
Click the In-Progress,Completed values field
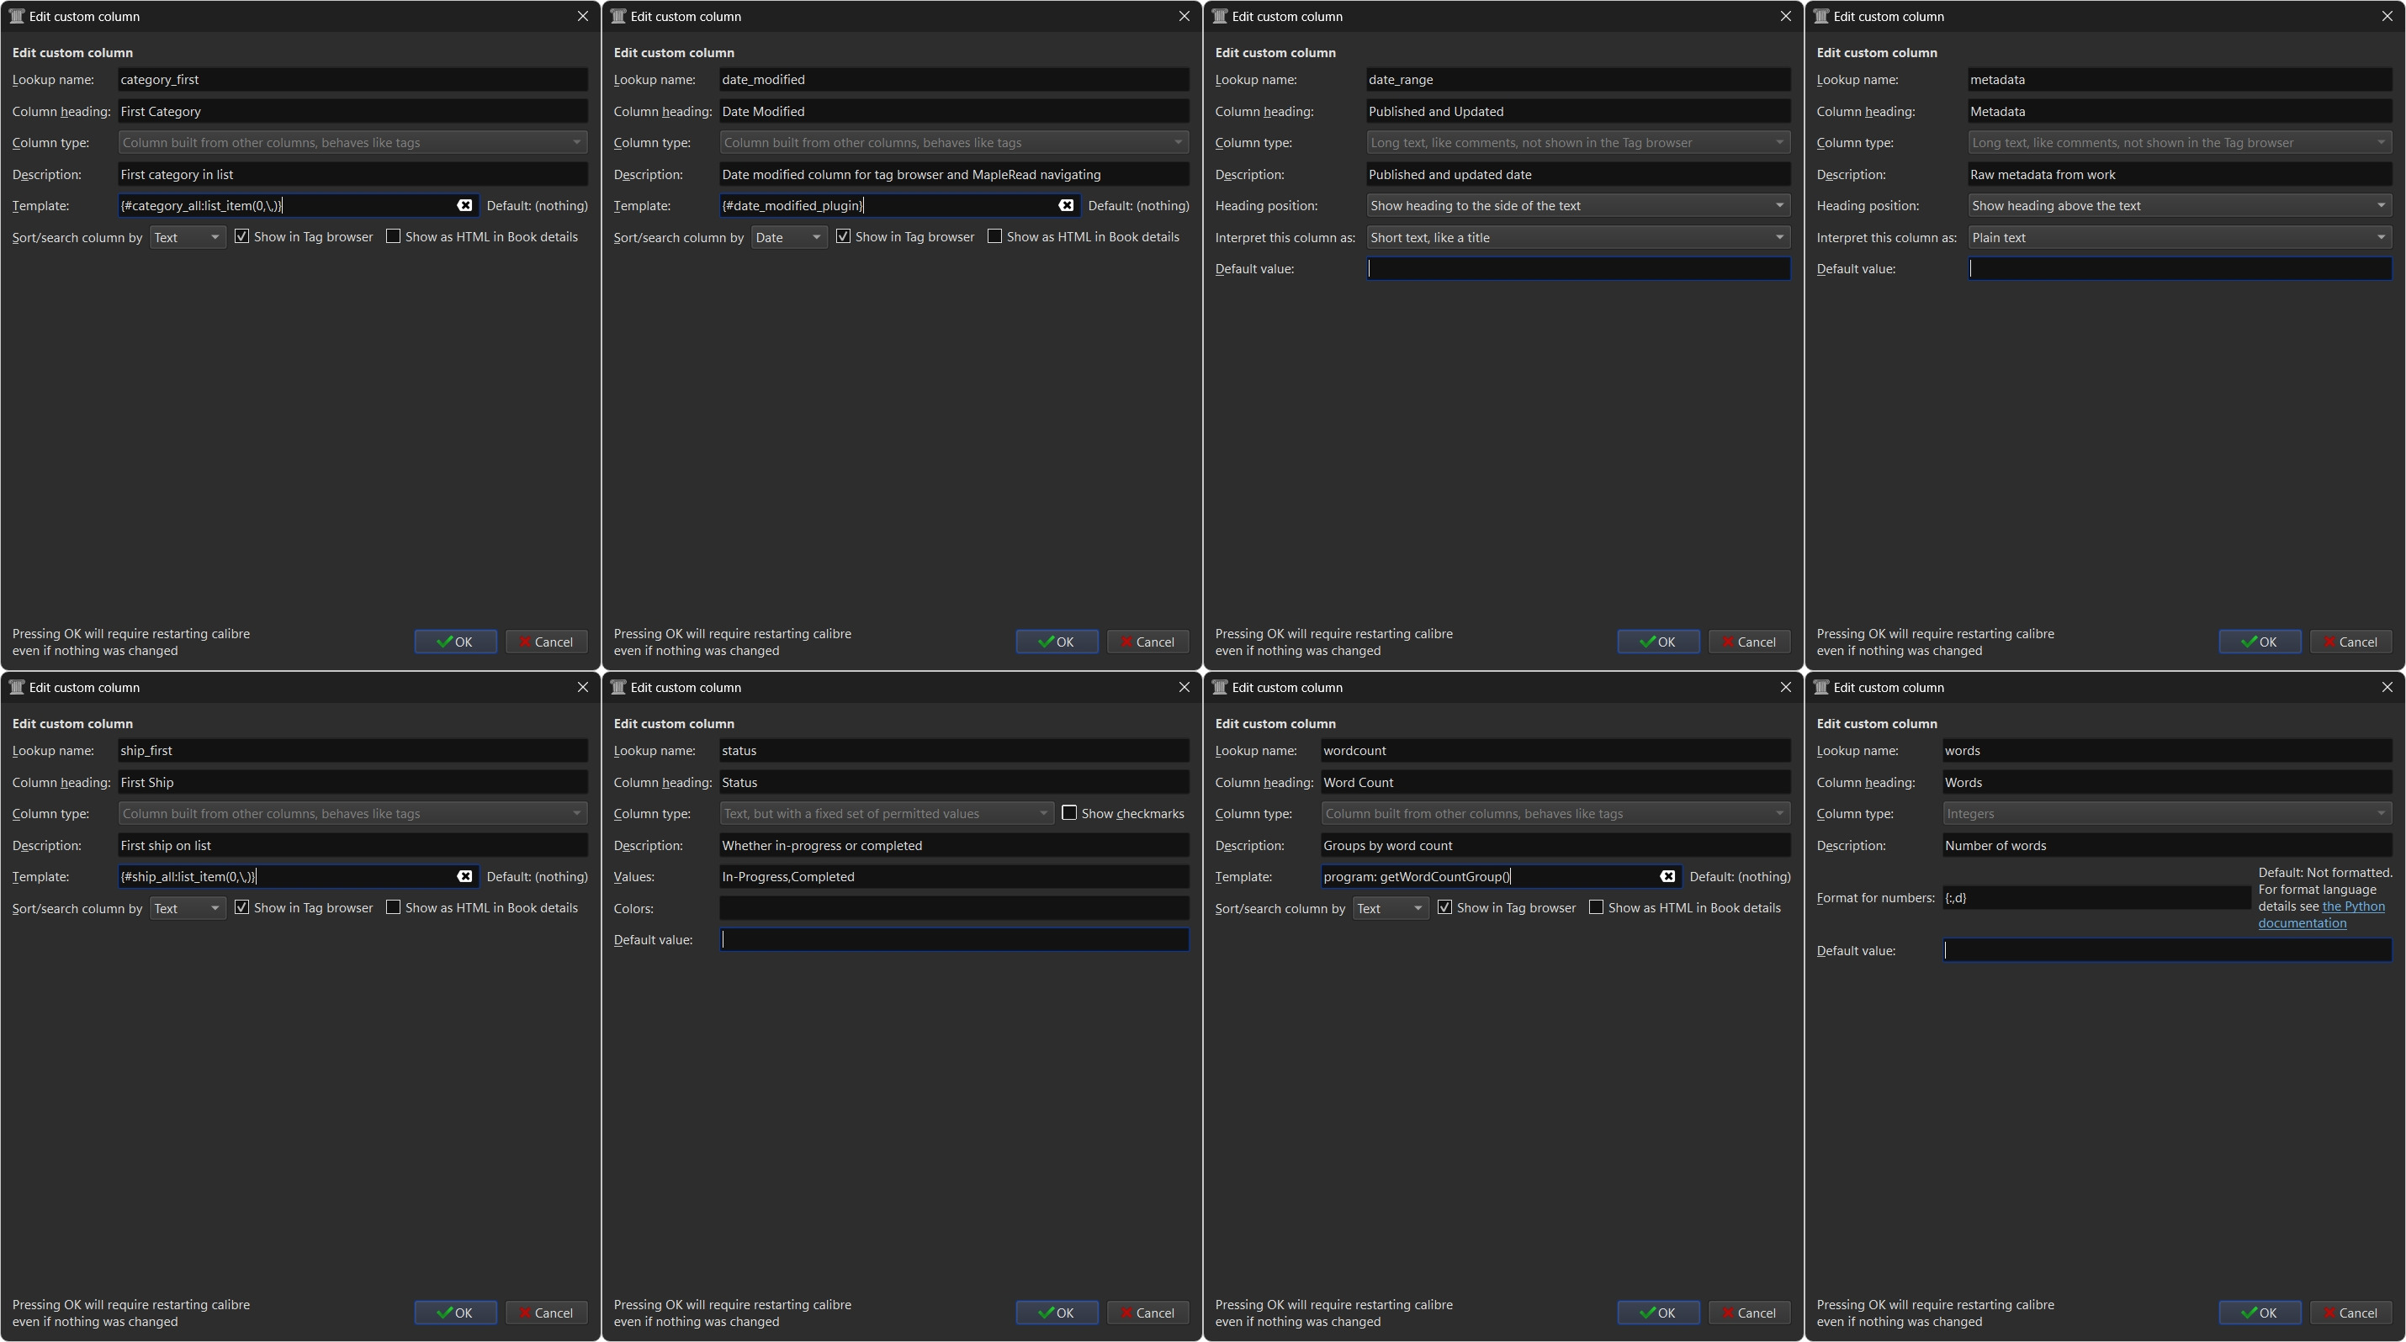(x=952, y=876)
